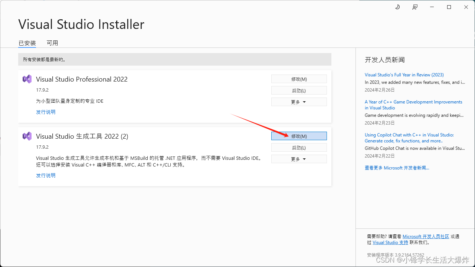Click the 2024年2月23日 news date
This screenshot has height=267, width=475.
coord(380,123)
